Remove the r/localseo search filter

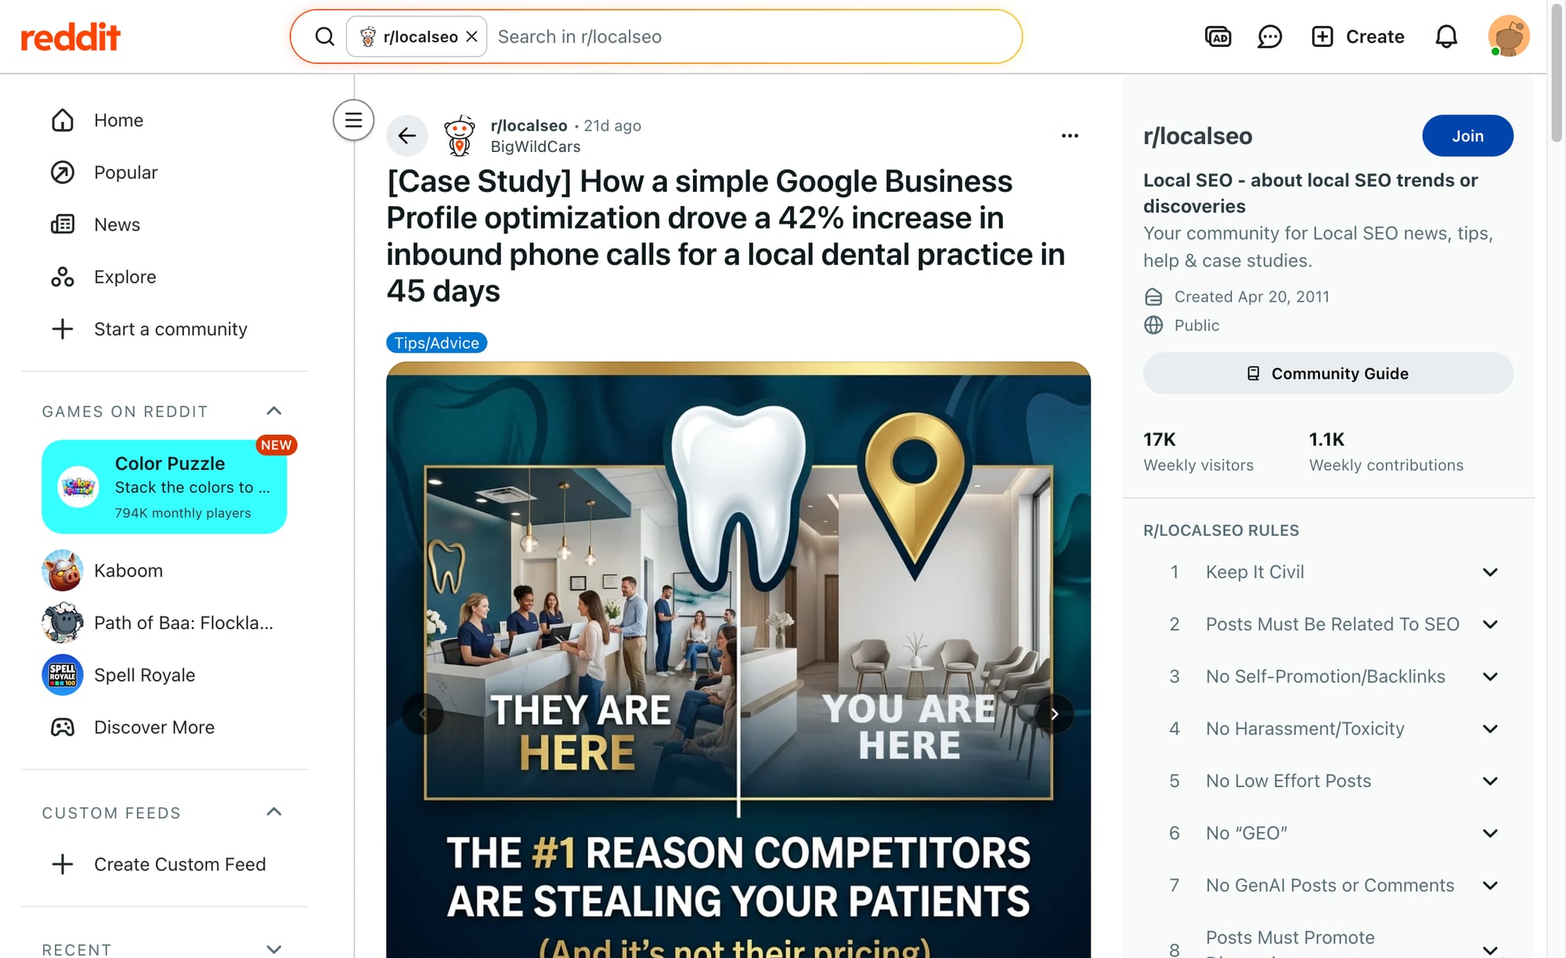pos(471,37)
